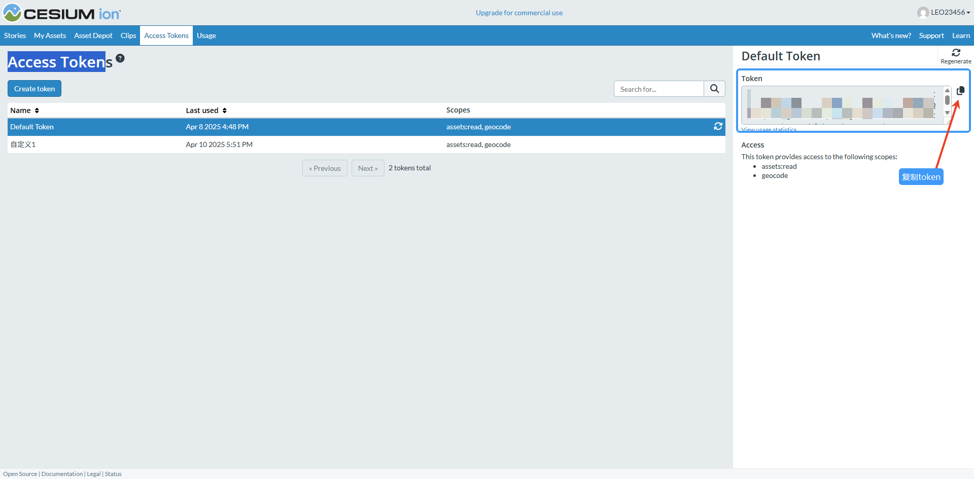The width and height of the screenshot is (974, 479).
Task: Select the Default Token row
Action: (x=366, y=127)
